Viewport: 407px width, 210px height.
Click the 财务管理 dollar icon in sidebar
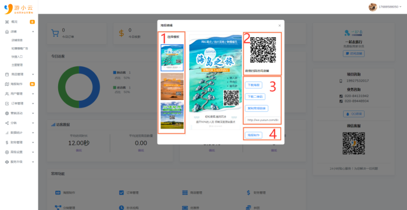click(7, 143)
